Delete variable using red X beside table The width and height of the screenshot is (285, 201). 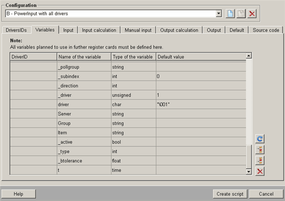[x=260, y=171]
